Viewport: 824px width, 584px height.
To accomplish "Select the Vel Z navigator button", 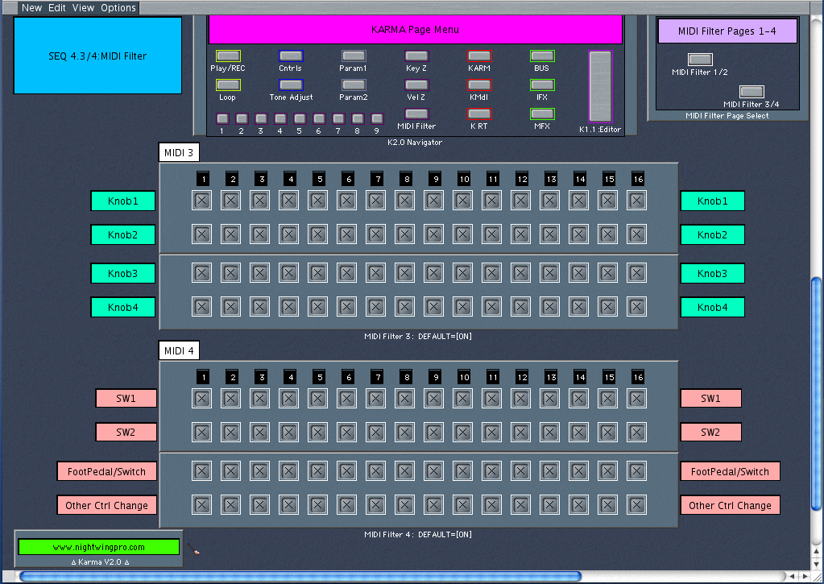I will click(416, 85).
